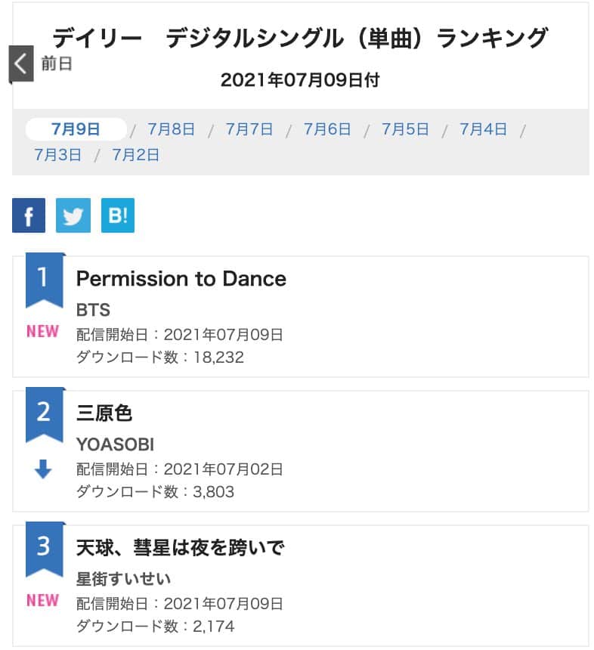Switch to the 7月2日 ranking
Viewport: 594px width, 650px height.
coord(136,155)
